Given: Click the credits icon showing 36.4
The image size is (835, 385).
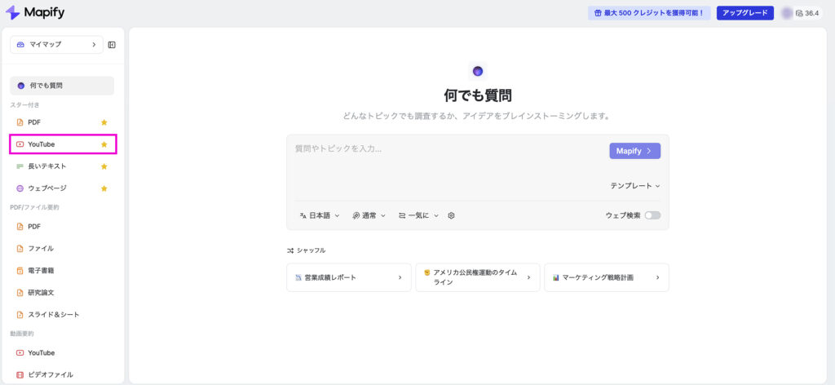Looking at the screenshot, I should pos(799,13).
